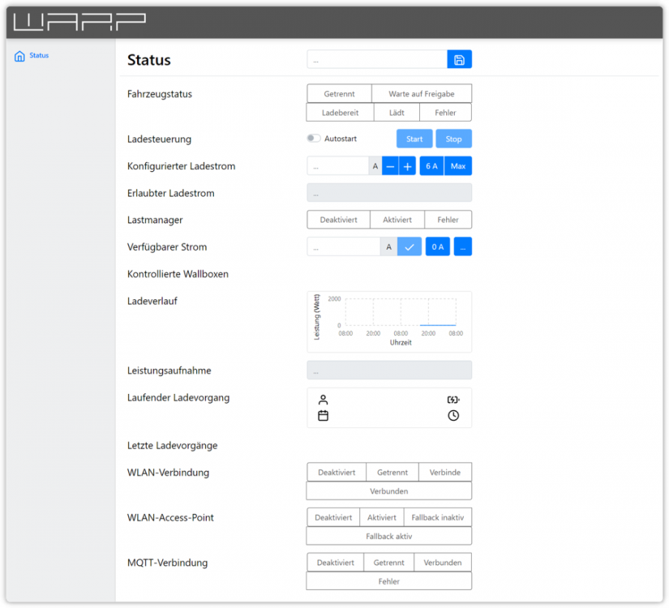Click the user icon in Laufender Ladevorgang
This screenshot has height=608, width=669.
323,400
